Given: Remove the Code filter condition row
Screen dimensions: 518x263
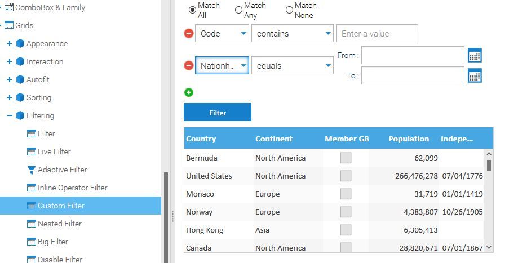Looking at the screenshot, I should coord(189,34).
